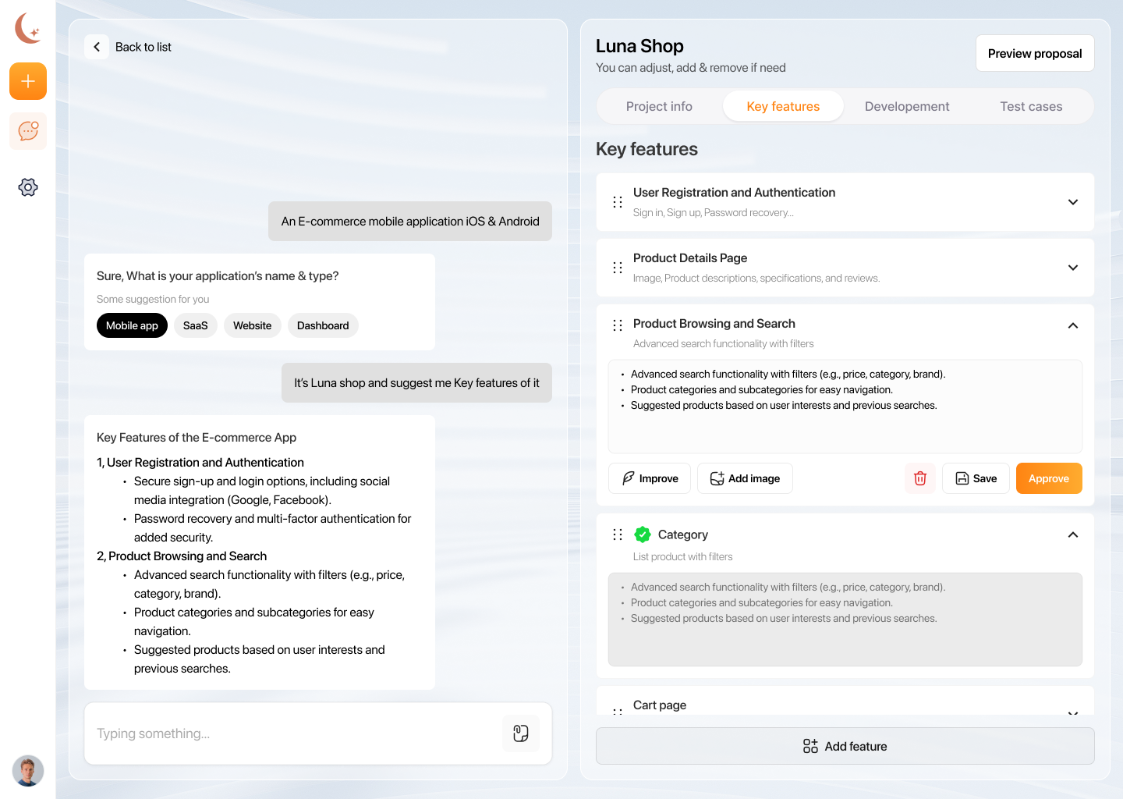Screen dimensions: 1123x799
Task: Select the Dashboard suggestion chip
Action: pos(323,325)
